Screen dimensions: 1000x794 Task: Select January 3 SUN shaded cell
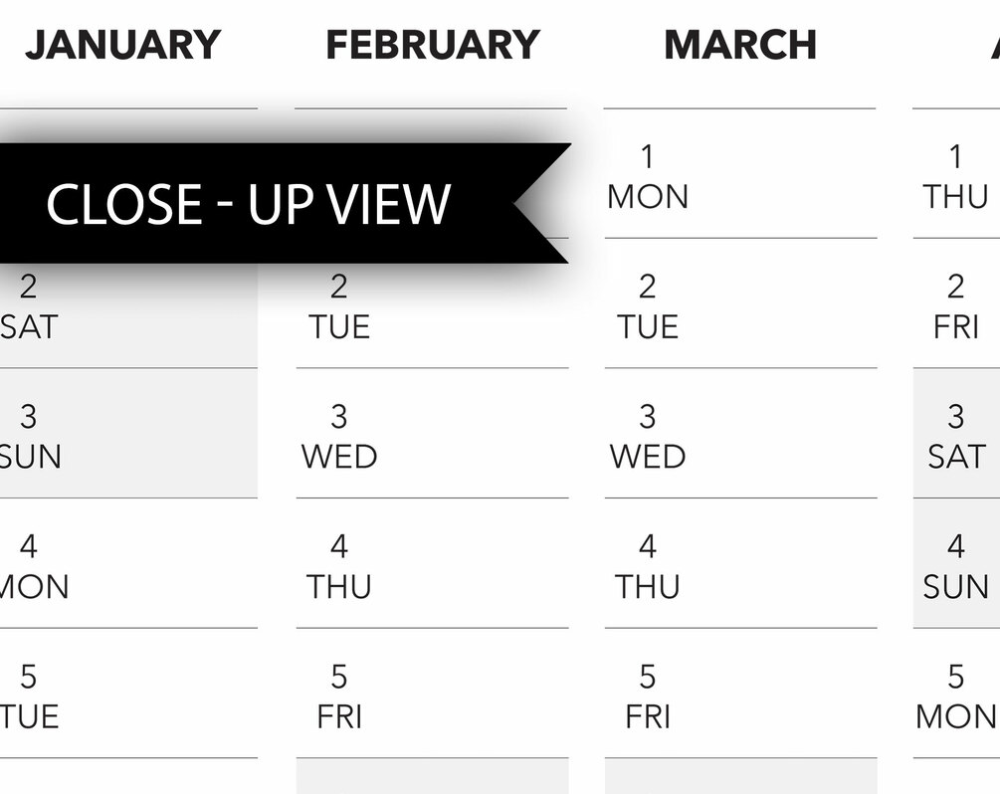pyautogui.click(x=128, y=433)
